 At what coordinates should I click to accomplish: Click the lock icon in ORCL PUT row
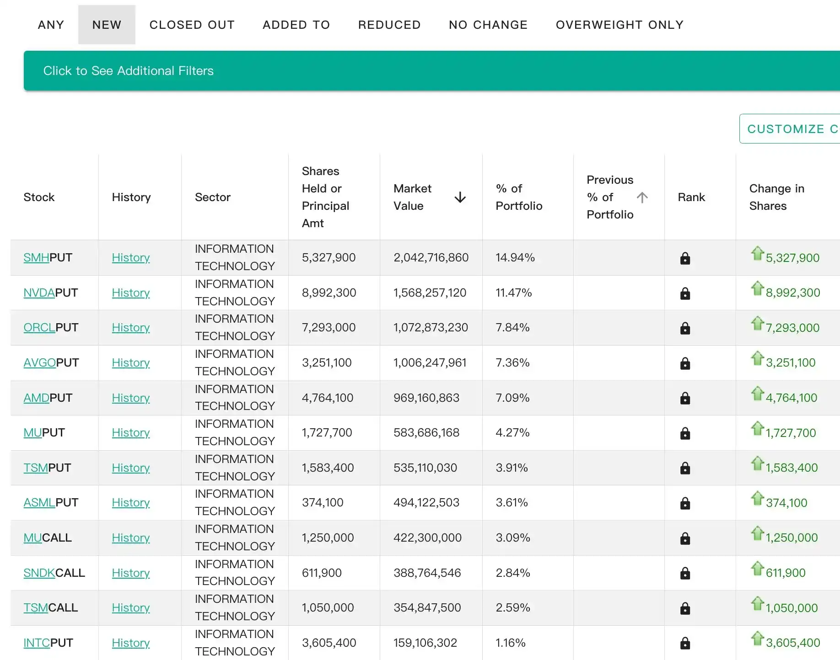pyautogui.click(x=685, y=328)
